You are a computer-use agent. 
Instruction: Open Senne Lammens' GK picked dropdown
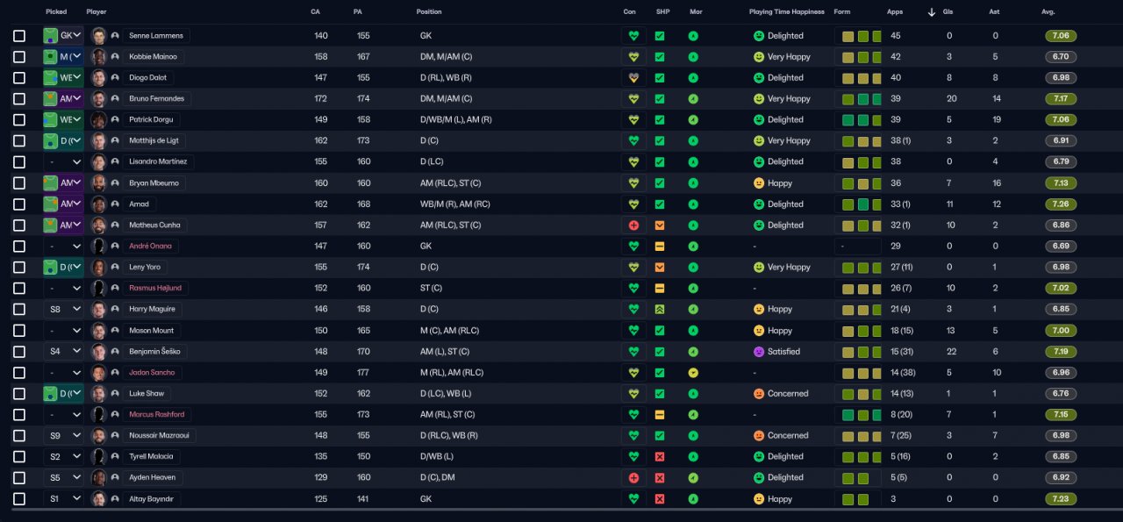pyautogui.click(x=63, y=36)
